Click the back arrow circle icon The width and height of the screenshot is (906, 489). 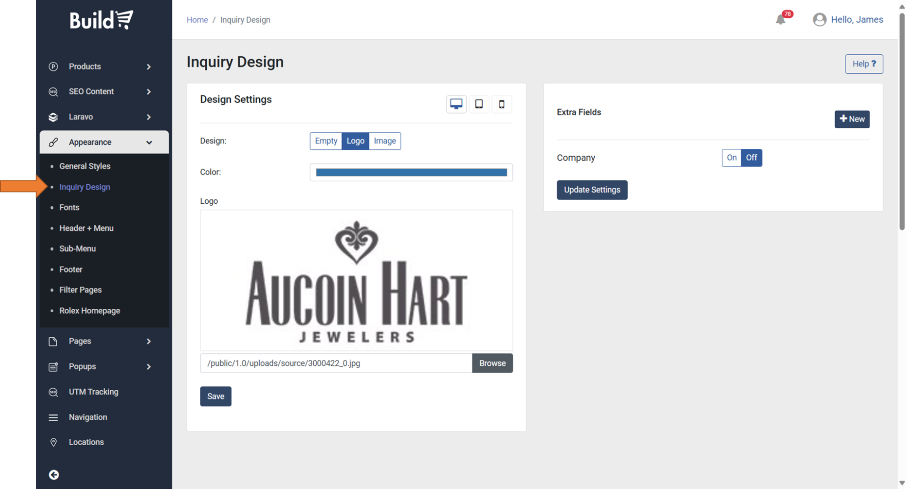tap(53, 475)
